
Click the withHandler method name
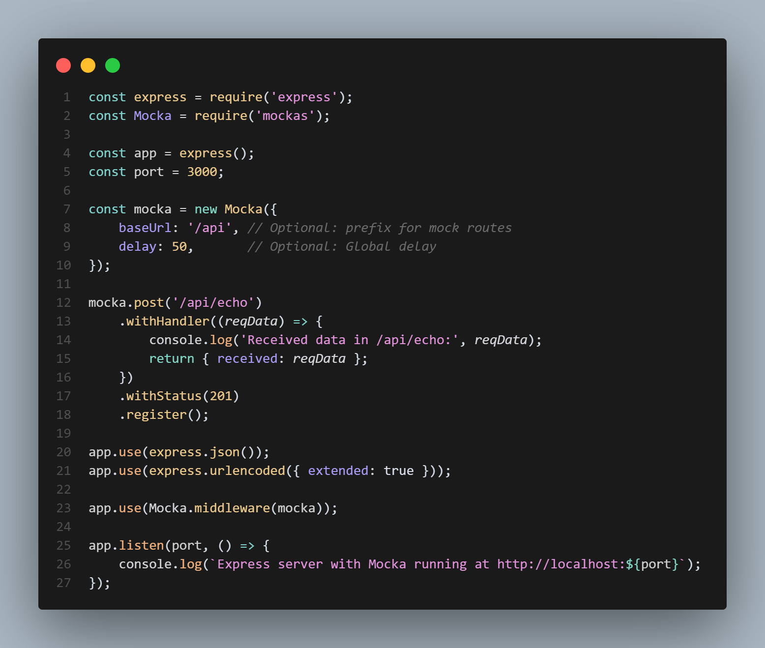point(168,322)
